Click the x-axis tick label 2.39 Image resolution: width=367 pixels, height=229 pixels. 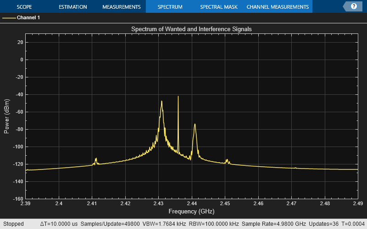click(25, 203)
